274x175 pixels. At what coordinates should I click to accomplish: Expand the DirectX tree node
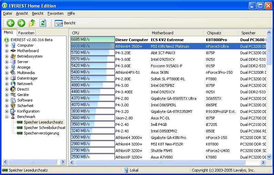(7, 89)
